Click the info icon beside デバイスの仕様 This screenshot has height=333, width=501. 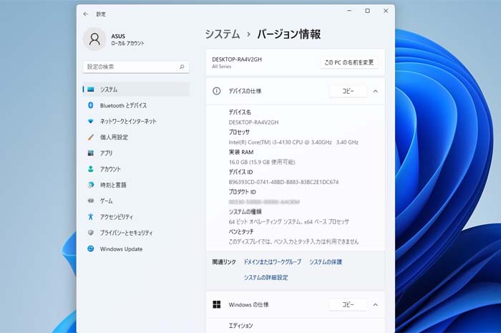[x=217, y=91]
